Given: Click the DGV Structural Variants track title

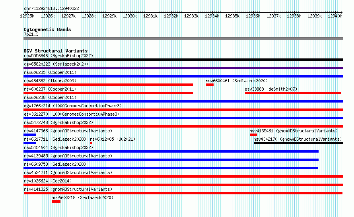Looking at the screenshot, I should 56,51.
